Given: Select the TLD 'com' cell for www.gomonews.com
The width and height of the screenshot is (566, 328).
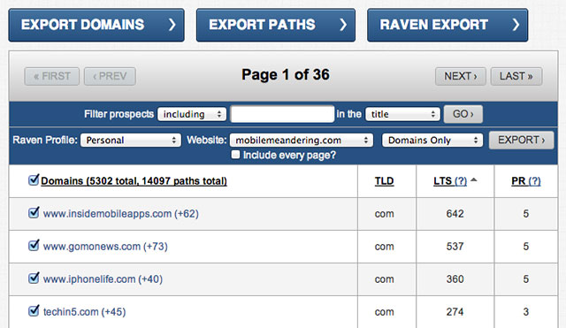Looking at the screenshot, I should (x=384, y=248).
